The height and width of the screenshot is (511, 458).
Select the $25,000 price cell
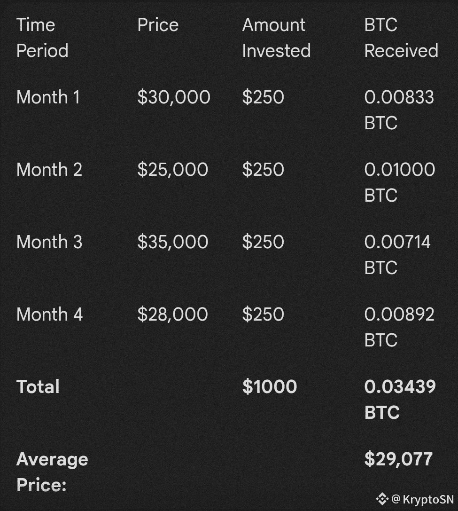point(172,170)
